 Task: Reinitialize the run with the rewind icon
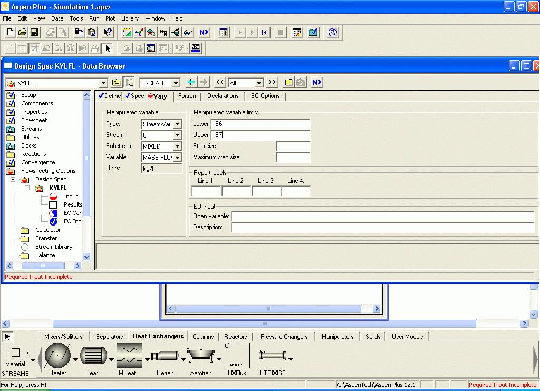pos(265,32)
